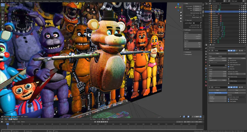247x132 pixels.
Task: Hide endo_body object via eye icon
Action: tap(242, 23)
